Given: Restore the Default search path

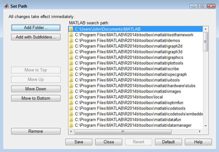Looking at the screenshot, I should pos(168,142).
